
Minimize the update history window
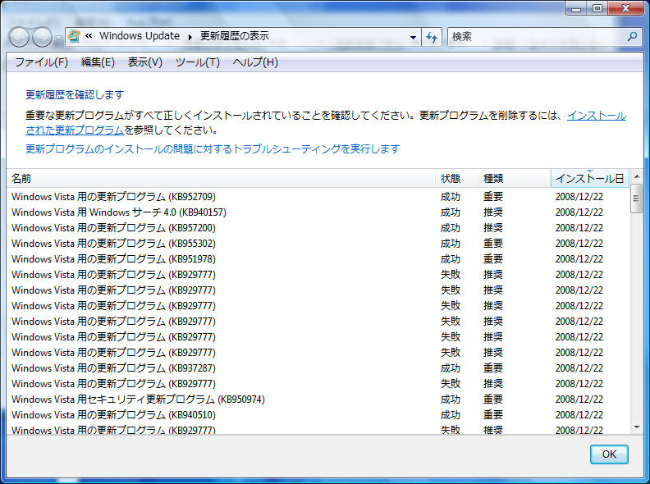pyautogui.click(x=576, y=8)
